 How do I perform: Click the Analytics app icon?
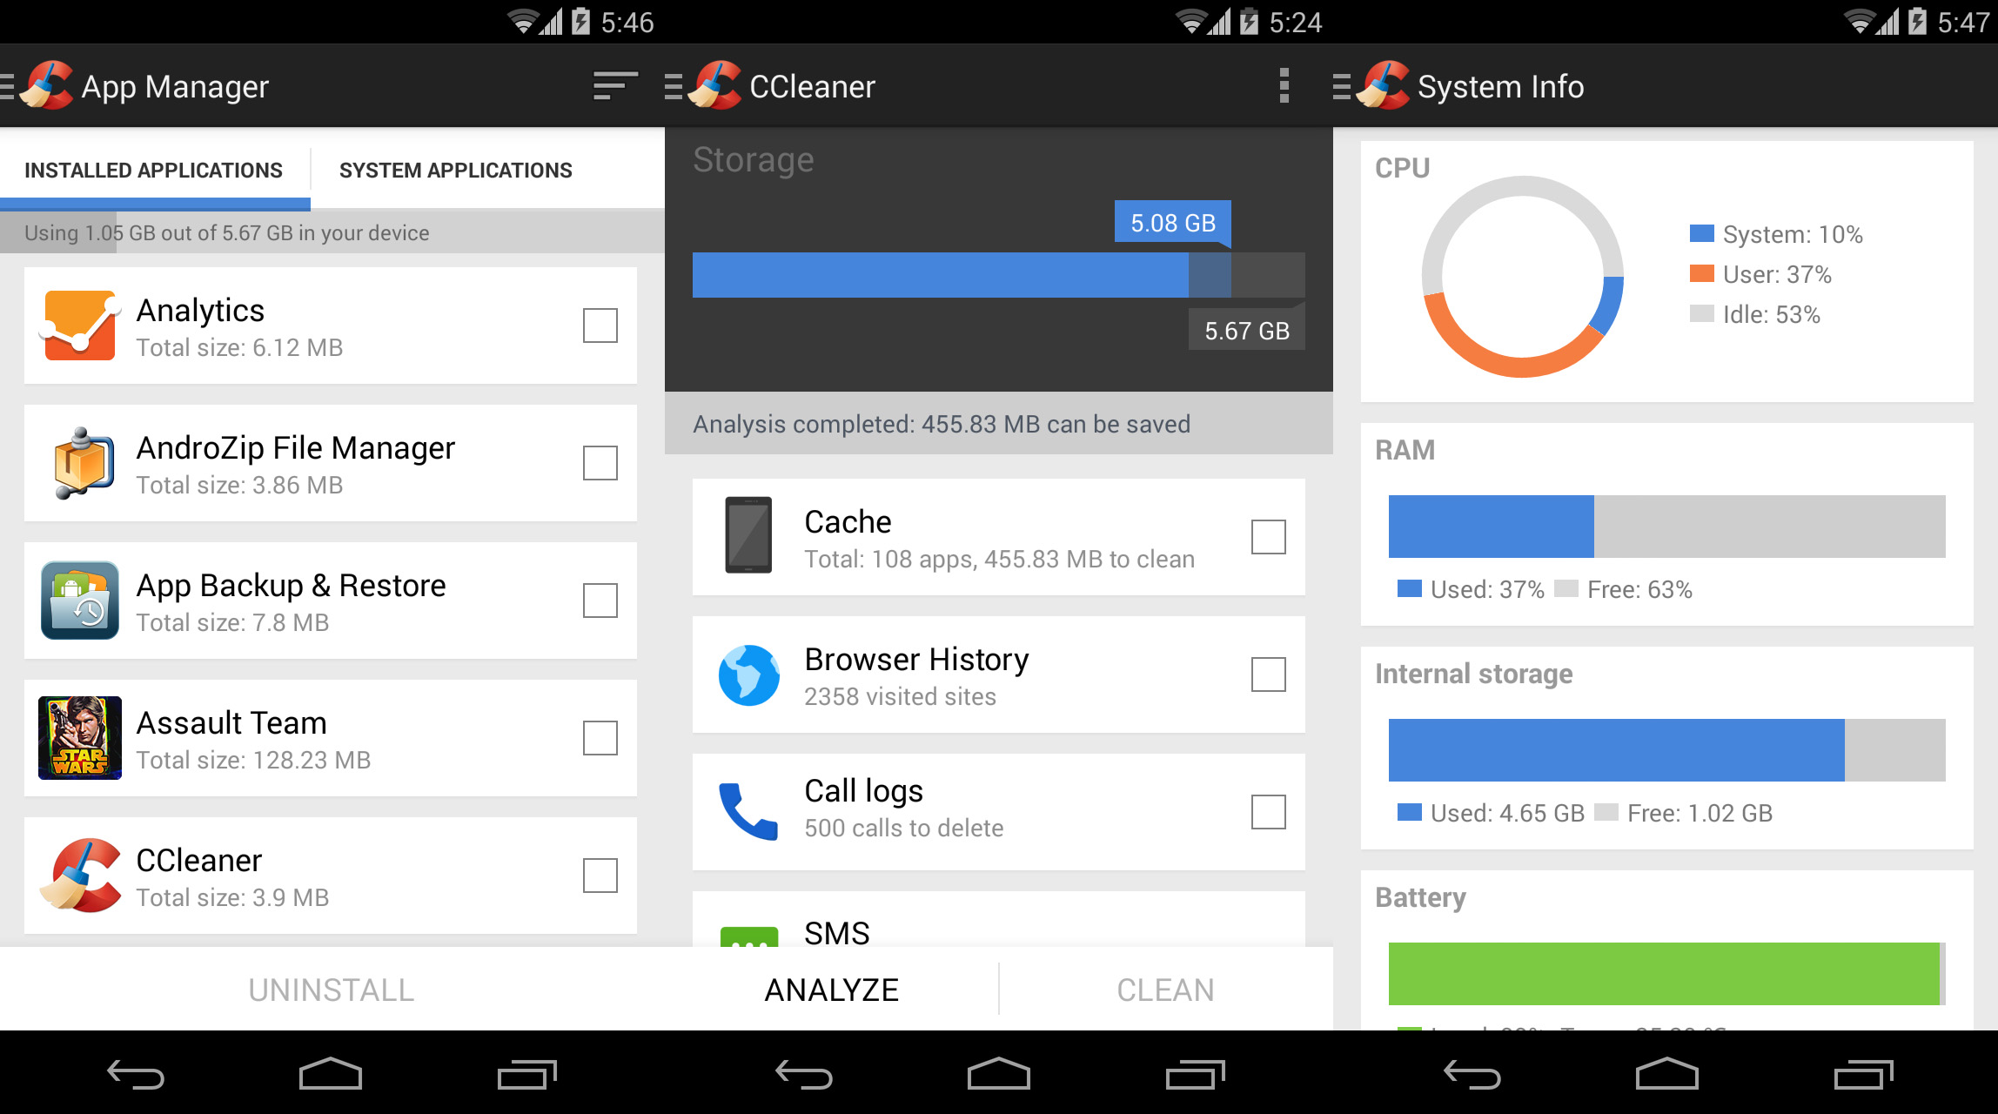(77, 325)
